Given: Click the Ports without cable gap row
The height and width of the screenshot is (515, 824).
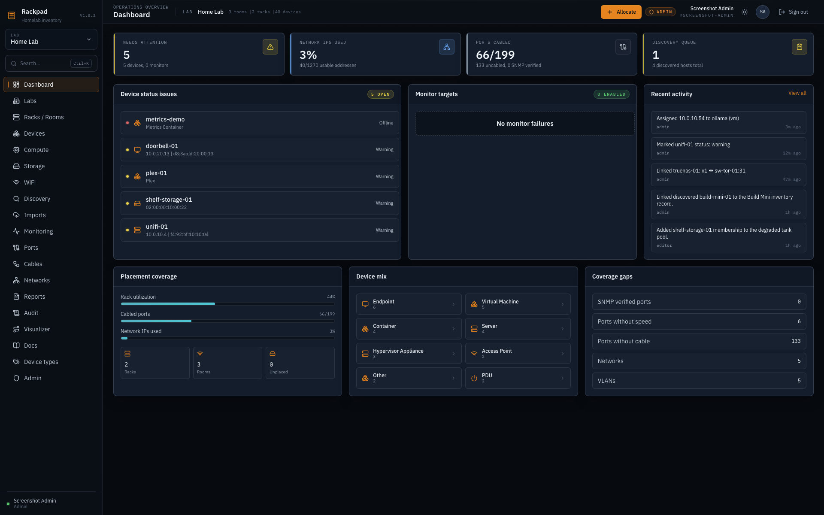Looking at the screenshot, I should coord(699,341).
